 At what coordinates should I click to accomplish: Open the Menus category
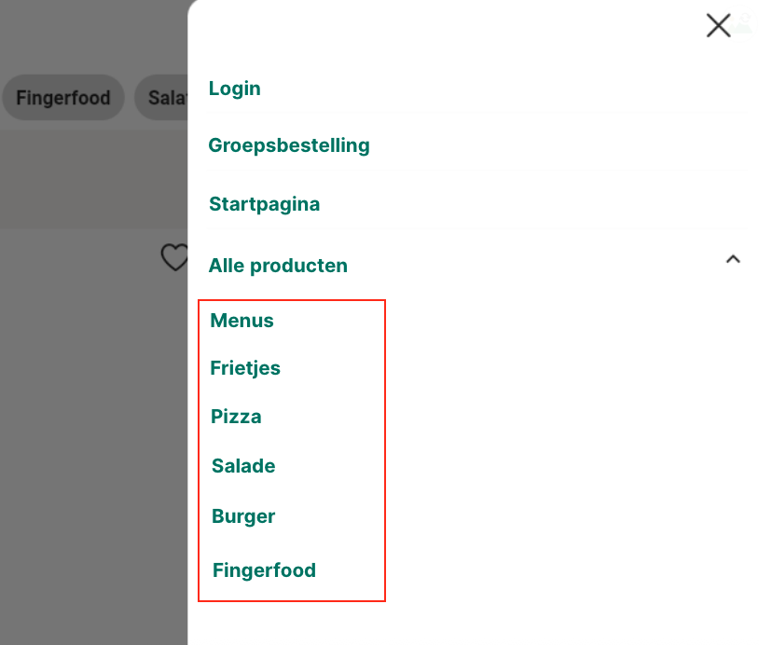click(241, 321)
